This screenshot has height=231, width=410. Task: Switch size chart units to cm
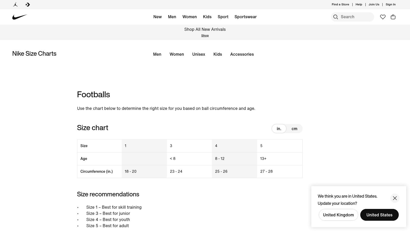point(294,129)
